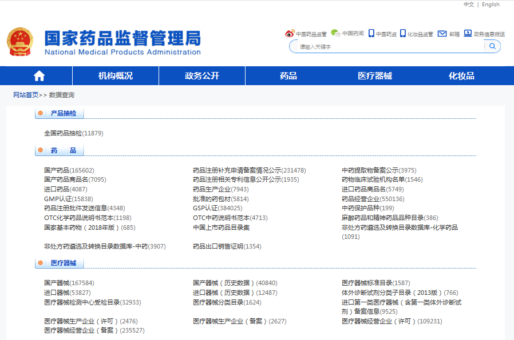The image size is (514, 340).
Task: Open the 医疗器械 navigation menu item
Action: (374, 76)
